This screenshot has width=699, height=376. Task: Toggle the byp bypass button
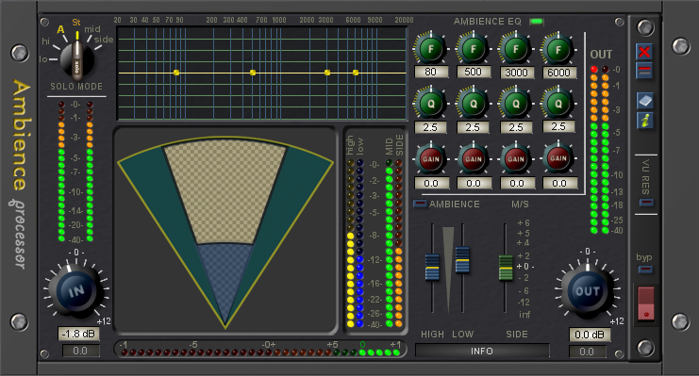[x=645, y=270]
